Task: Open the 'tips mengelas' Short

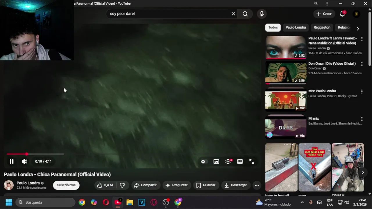Action: coord(314,167)
